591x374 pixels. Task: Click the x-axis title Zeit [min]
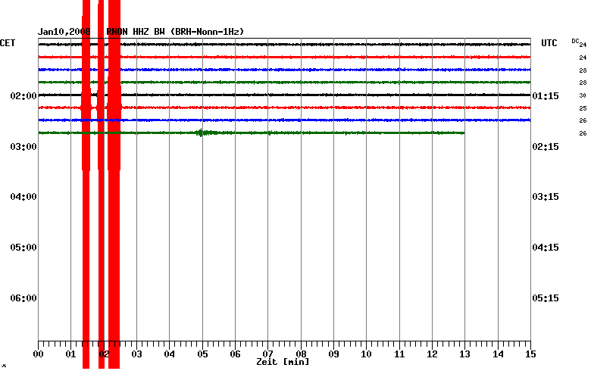[x=283, y=362]
